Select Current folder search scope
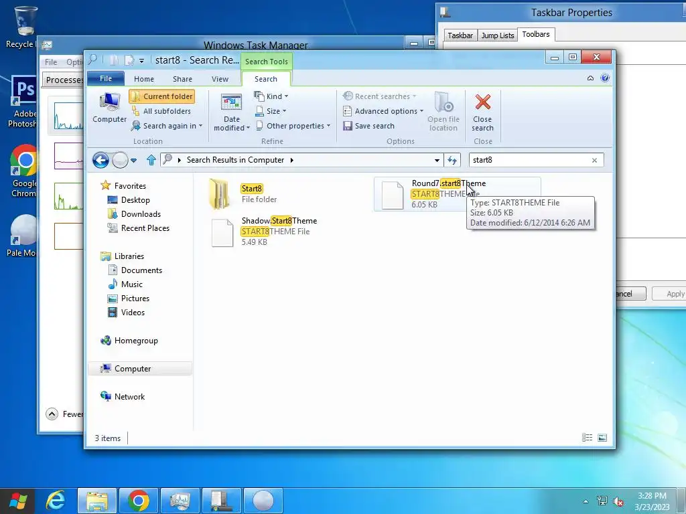Image resolution: width=686 pixels, height=514 pixels. 162,96
